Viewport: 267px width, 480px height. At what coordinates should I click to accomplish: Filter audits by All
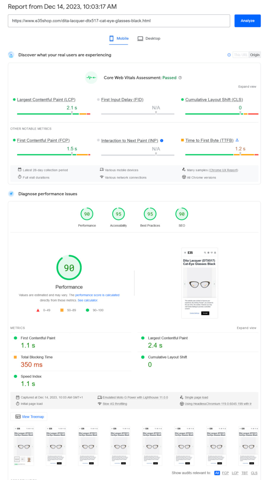217,473
